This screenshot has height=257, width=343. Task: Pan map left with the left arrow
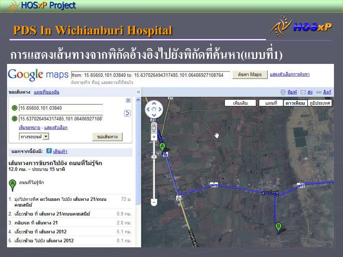coord(148,109)
